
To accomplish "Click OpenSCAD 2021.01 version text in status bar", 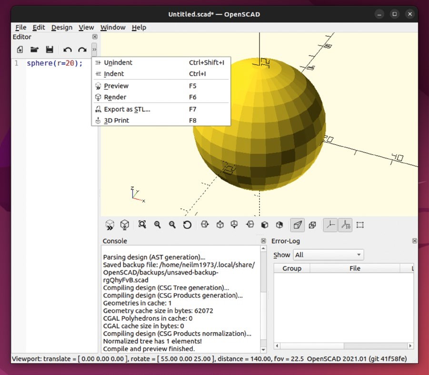I will [357, 359].
